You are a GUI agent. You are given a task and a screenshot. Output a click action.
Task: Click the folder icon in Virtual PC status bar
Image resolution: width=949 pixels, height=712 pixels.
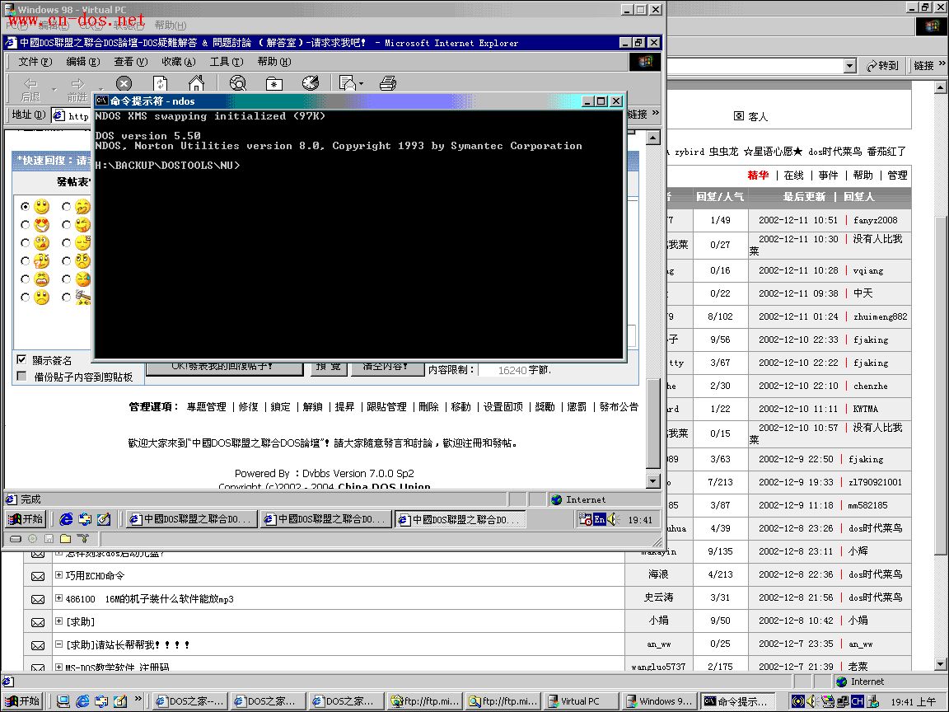pyautogui.click(x=65, y=538)
